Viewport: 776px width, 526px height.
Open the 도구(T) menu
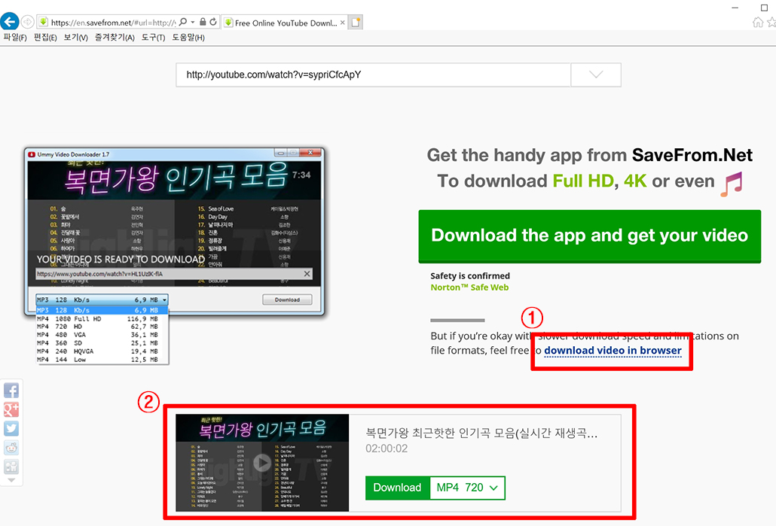[x=154, y=38]
